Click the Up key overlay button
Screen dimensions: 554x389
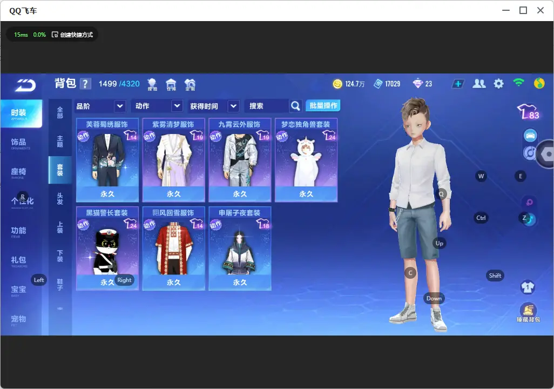point(439,243)
